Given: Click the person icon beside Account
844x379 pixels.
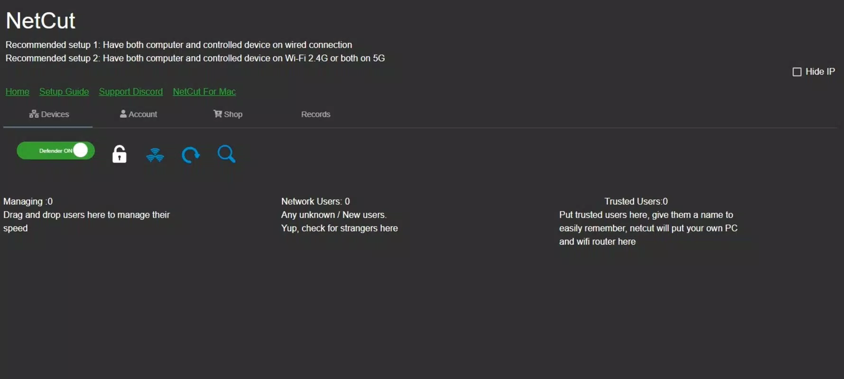Looking at the screenshot, I should pos(123,114).
